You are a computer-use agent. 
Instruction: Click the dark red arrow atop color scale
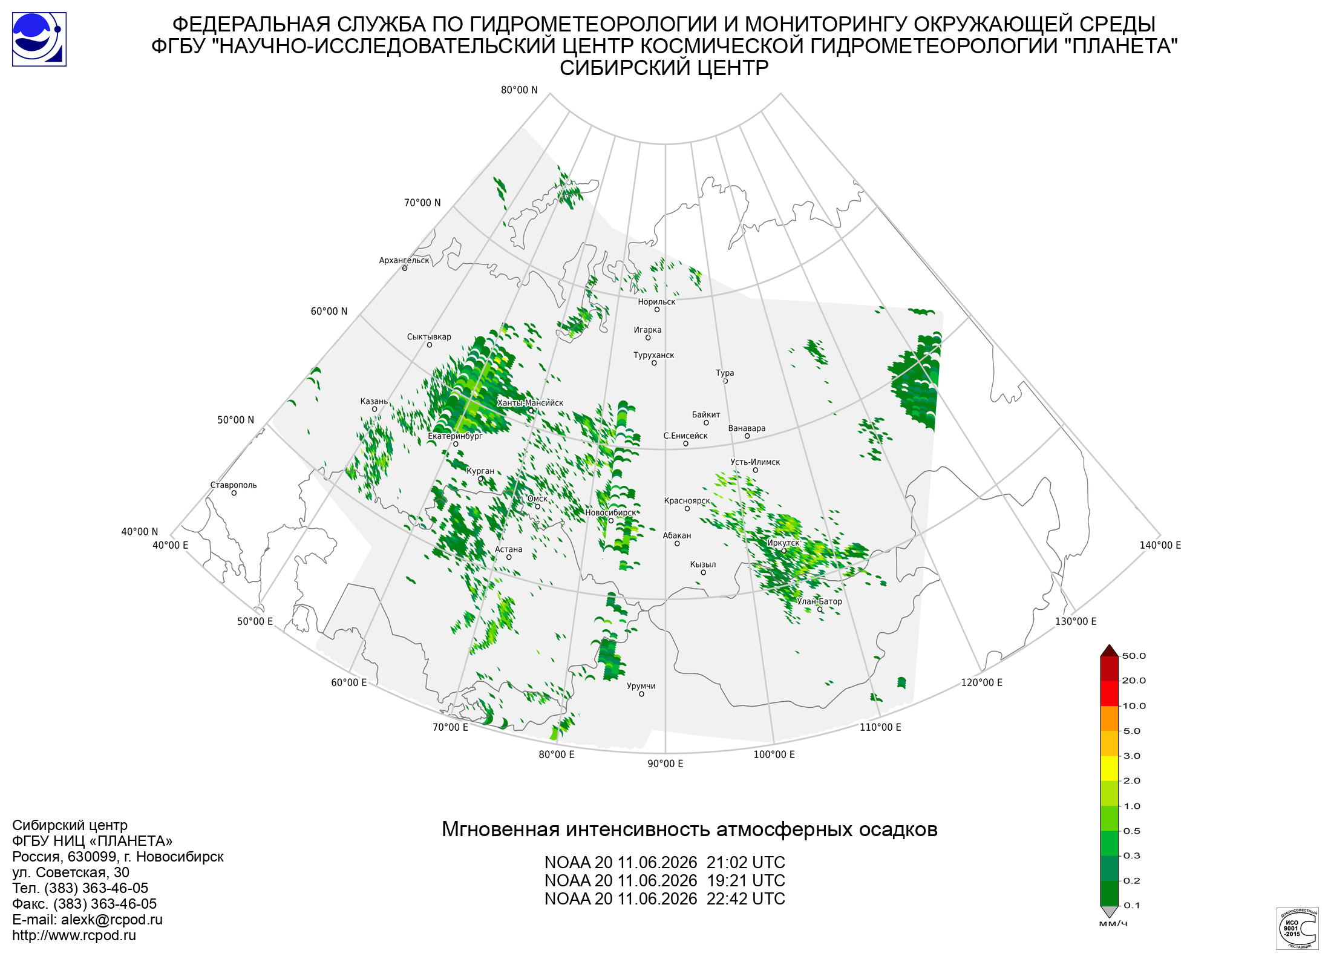1109,650
